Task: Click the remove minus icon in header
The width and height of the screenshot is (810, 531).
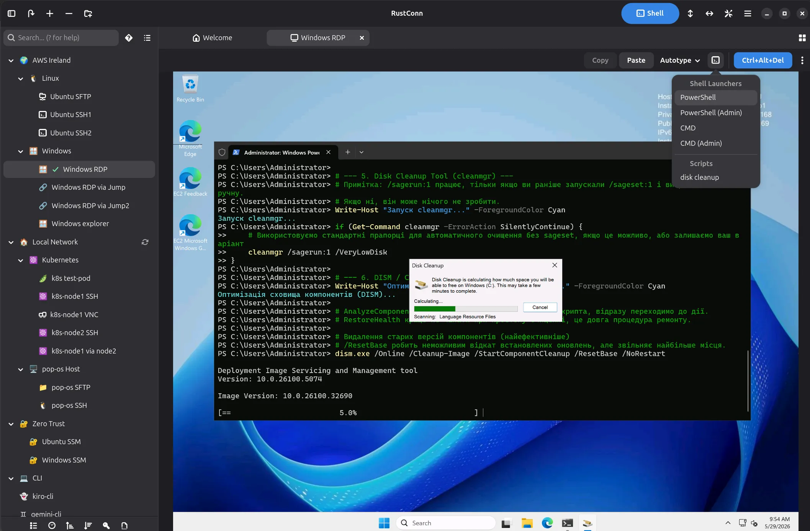Action: coord(69,13)
